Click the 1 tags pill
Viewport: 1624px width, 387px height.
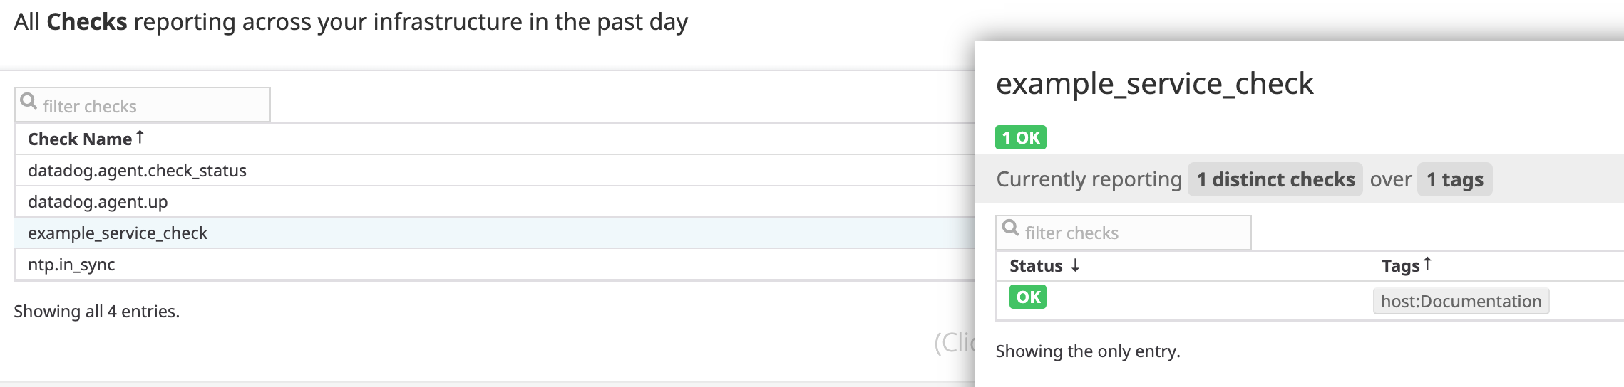(1454, 179)
